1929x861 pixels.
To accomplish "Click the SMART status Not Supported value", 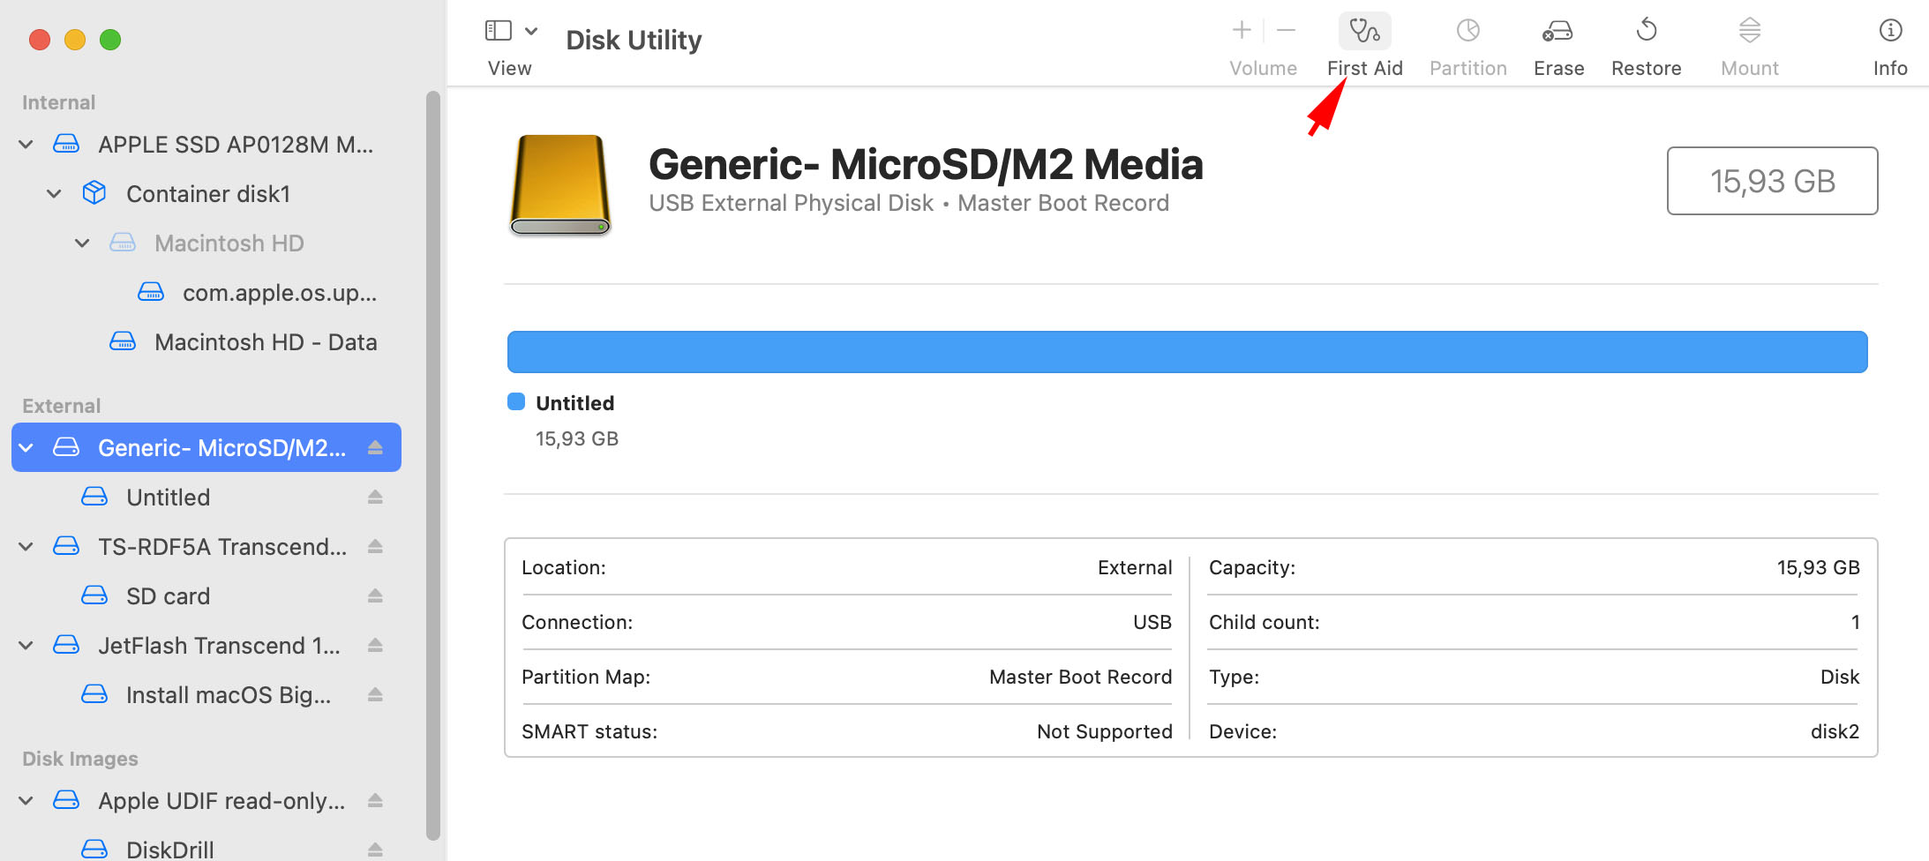I will coord(1104,731).
